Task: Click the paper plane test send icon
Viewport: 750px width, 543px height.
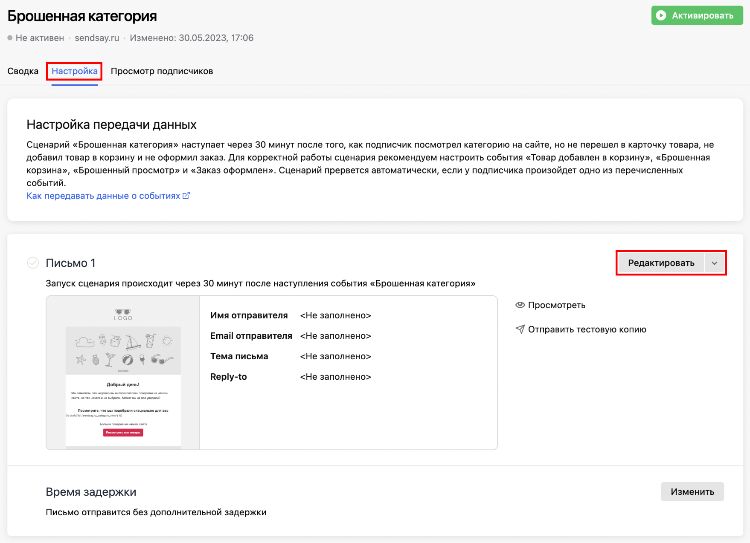Action: point(520,329)
